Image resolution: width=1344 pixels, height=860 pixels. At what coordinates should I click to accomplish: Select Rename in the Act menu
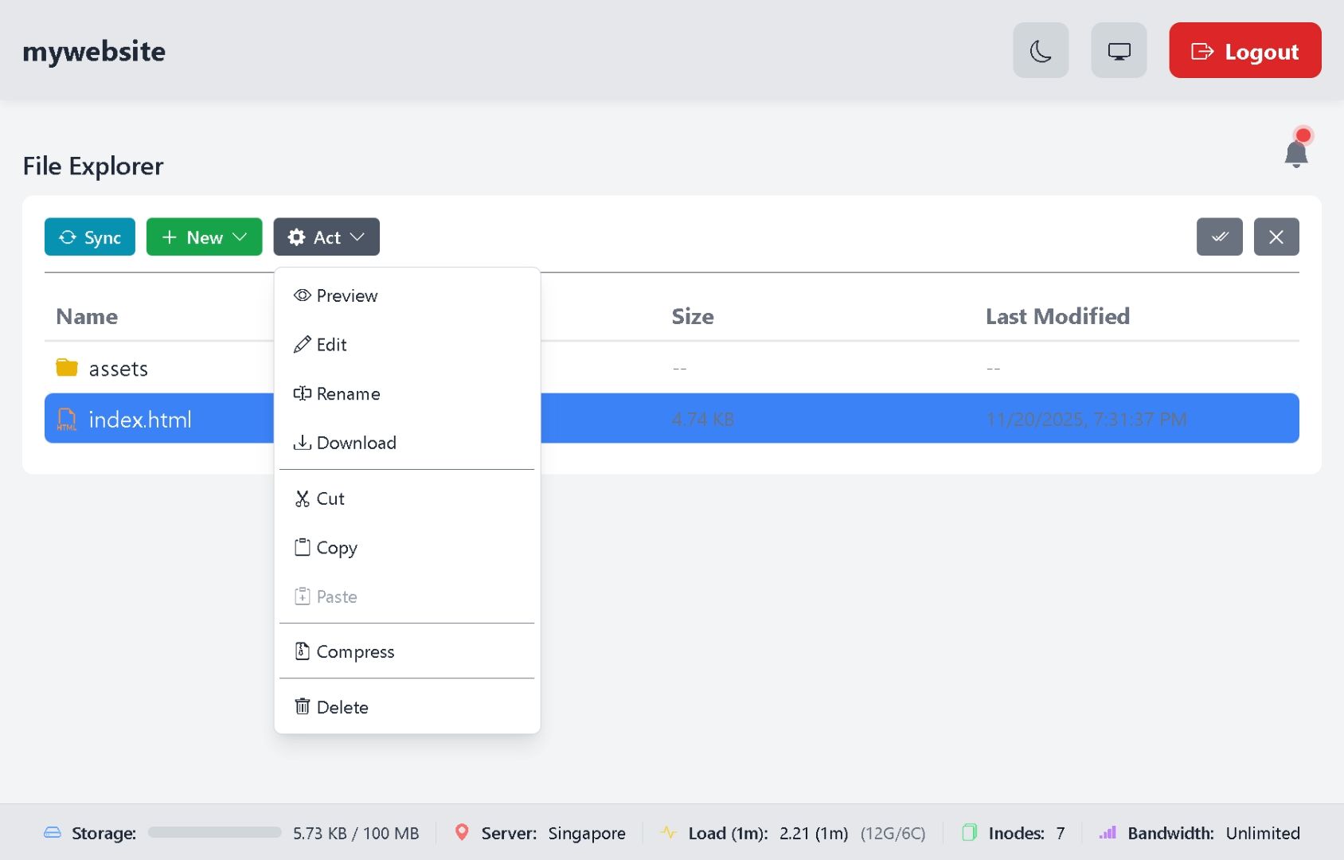tap(348, 394)
